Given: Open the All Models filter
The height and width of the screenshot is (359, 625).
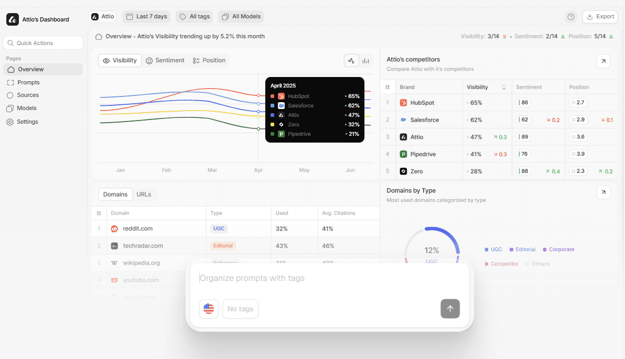Looking at the screenshot, I should tap(241, 17).
